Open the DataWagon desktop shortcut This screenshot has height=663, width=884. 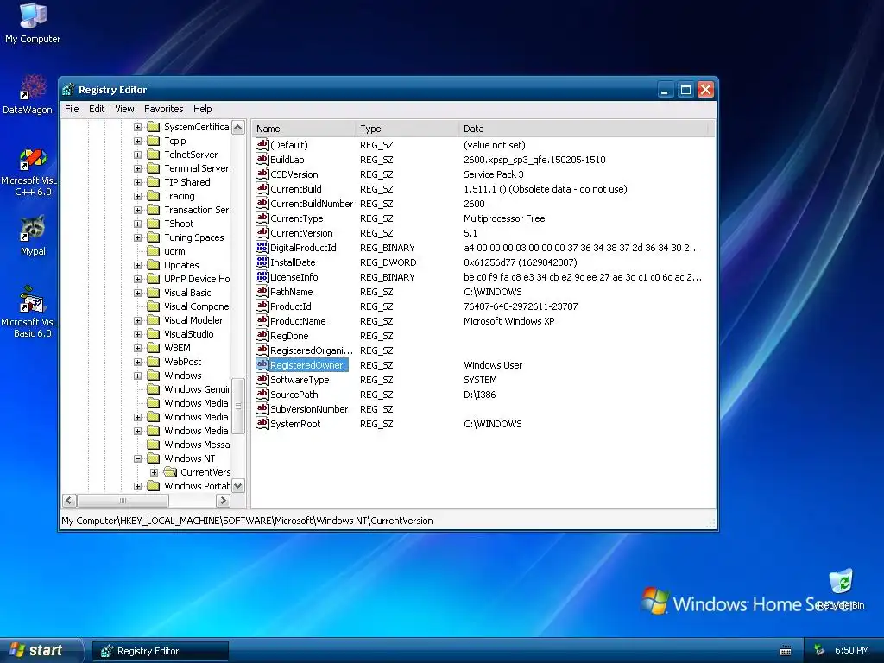click(x=29, y=93)
